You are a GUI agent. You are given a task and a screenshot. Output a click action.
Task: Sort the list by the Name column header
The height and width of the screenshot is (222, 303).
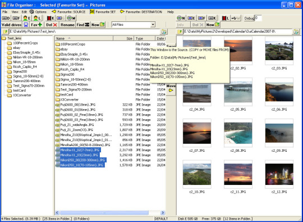(84, 39)
